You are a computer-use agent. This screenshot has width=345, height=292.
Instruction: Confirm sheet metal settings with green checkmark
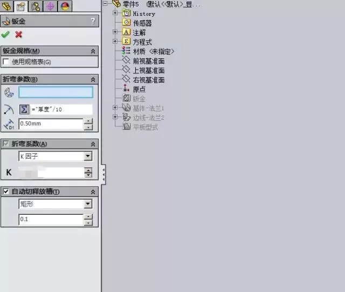click(x=6, y=35)
